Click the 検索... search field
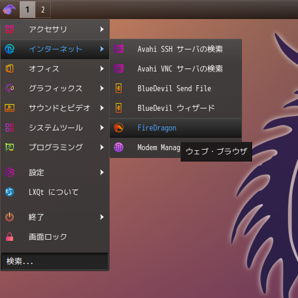 (55, 261)
